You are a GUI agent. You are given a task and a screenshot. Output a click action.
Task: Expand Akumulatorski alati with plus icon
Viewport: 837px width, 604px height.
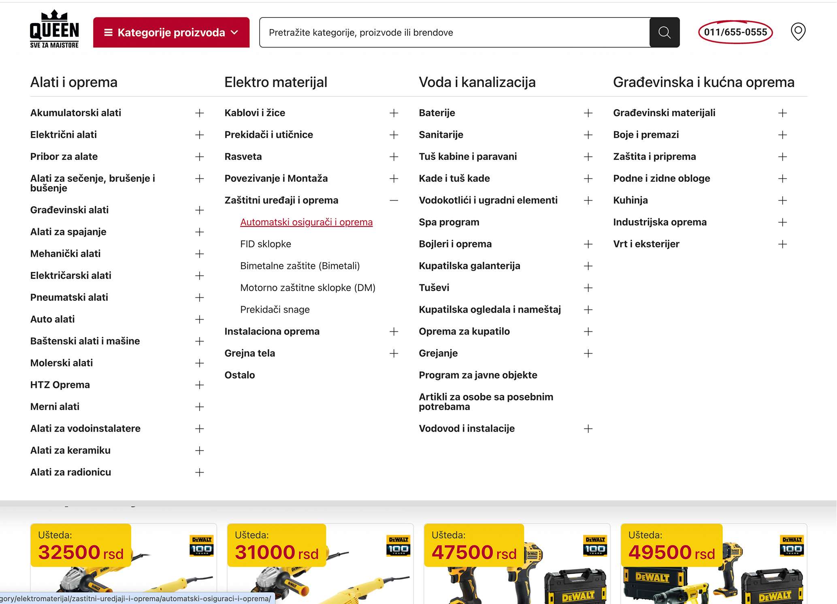[199, 113]
